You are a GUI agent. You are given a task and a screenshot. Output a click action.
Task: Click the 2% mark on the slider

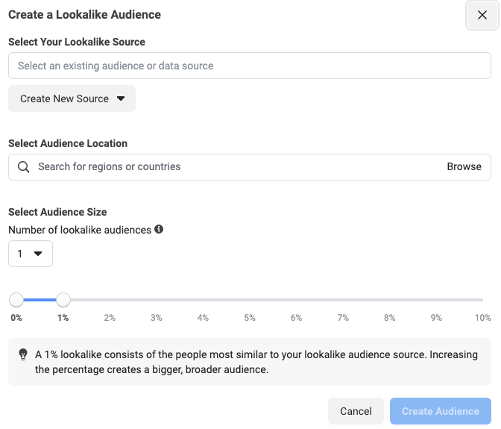click(110, 301)
